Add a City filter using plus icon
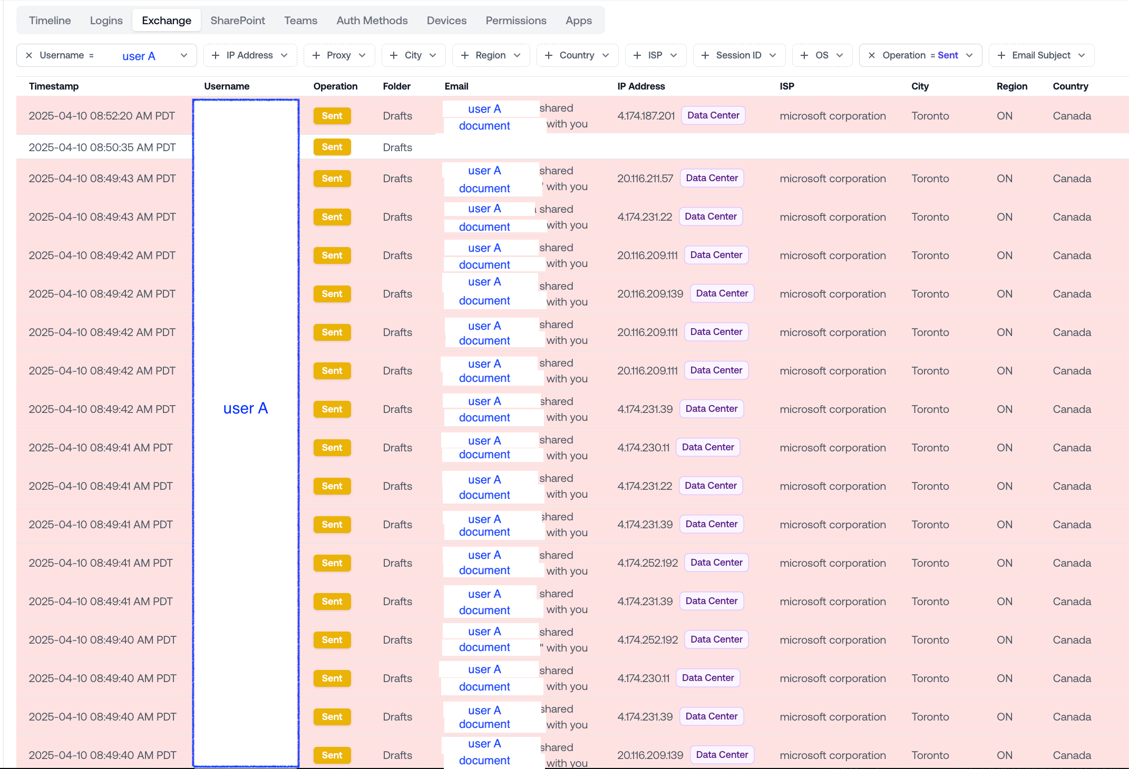The image size is (1129, 769). 394,55
